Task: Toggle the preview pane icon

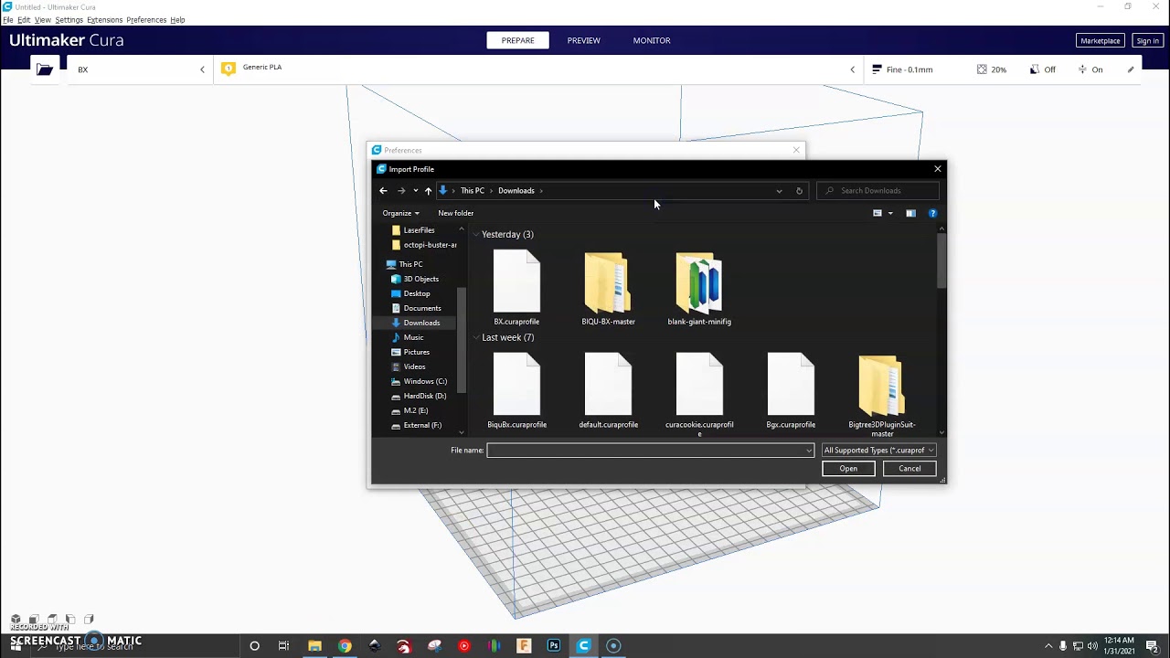Action: point(910,213)
